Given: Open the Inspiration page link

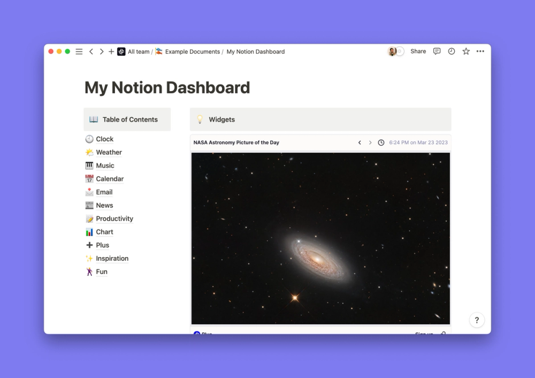Looking at the screenshot, I should click(112, 259).
